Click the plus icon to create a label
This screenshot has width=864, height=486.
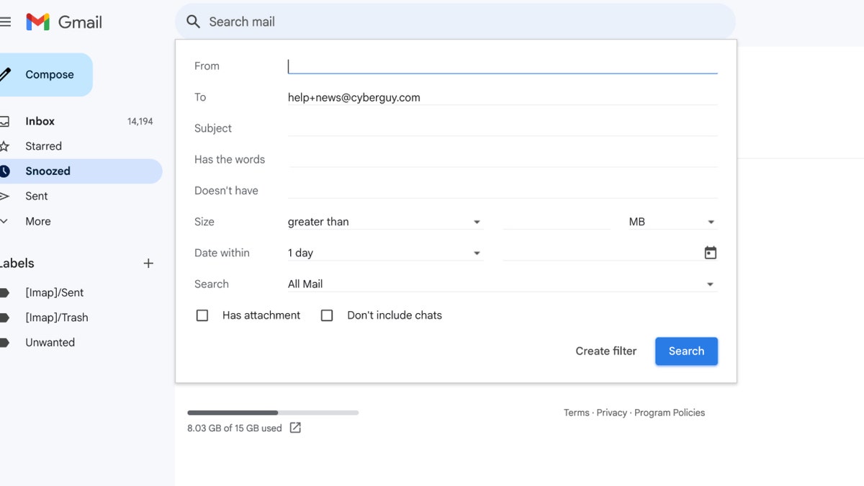pos(148,263)
